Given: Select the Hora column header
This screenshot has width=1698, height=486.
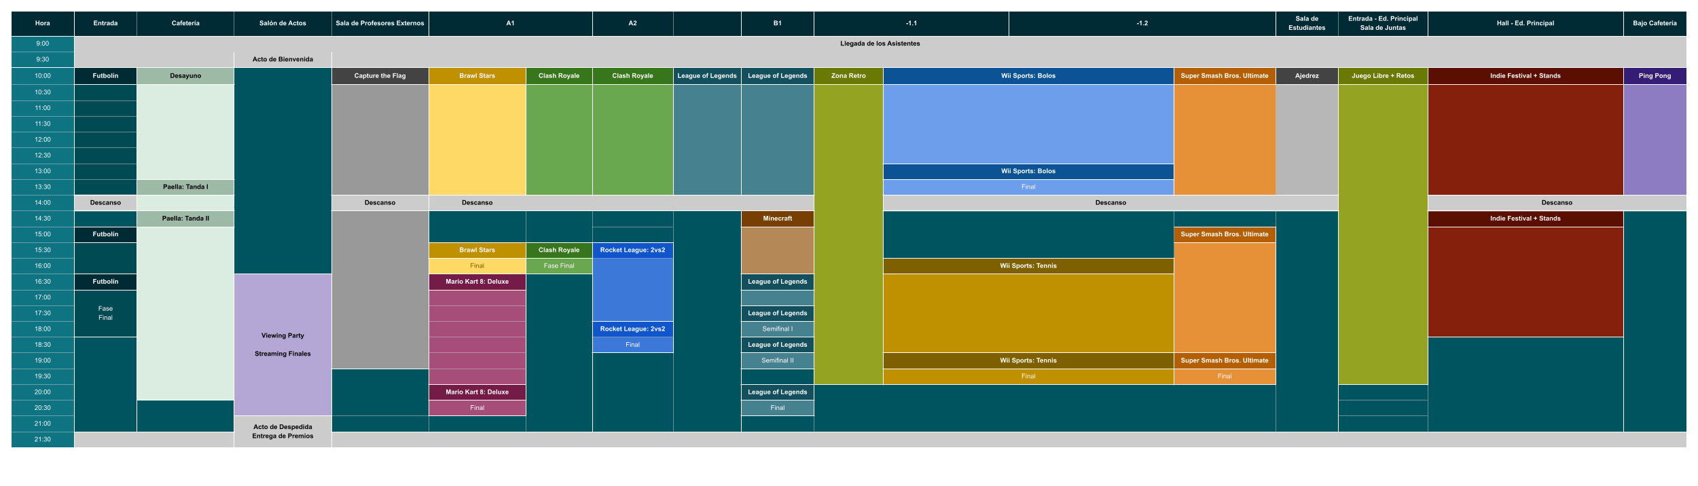Looking at the screenshot, I should pos(42,23).
